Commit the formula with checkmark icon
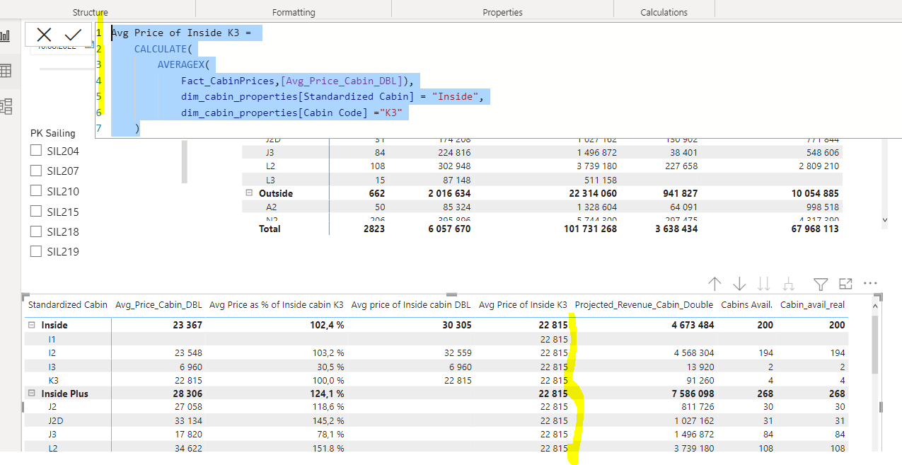Viewport: 902px width, 465px height. [73, 35]
